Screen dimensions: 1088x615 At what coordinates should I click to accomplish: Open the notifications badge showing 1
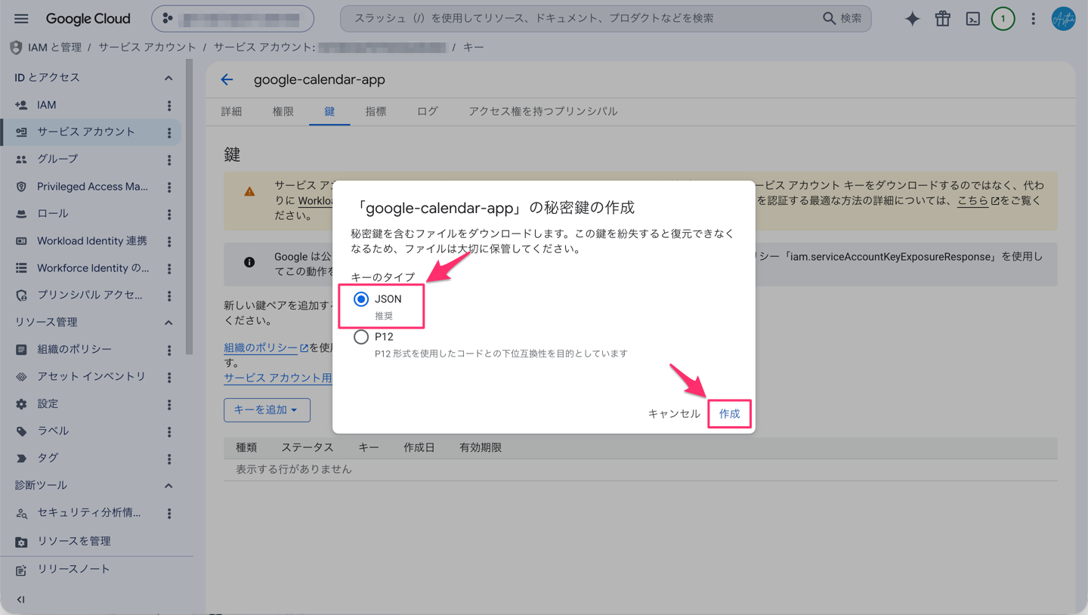tap(1003, 19)
